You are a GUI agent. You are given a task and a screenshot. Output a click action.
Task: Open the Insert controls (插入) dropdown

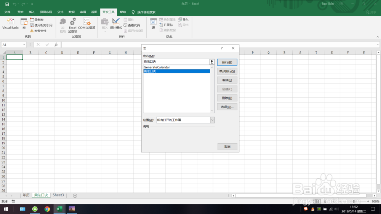[105, 25]
